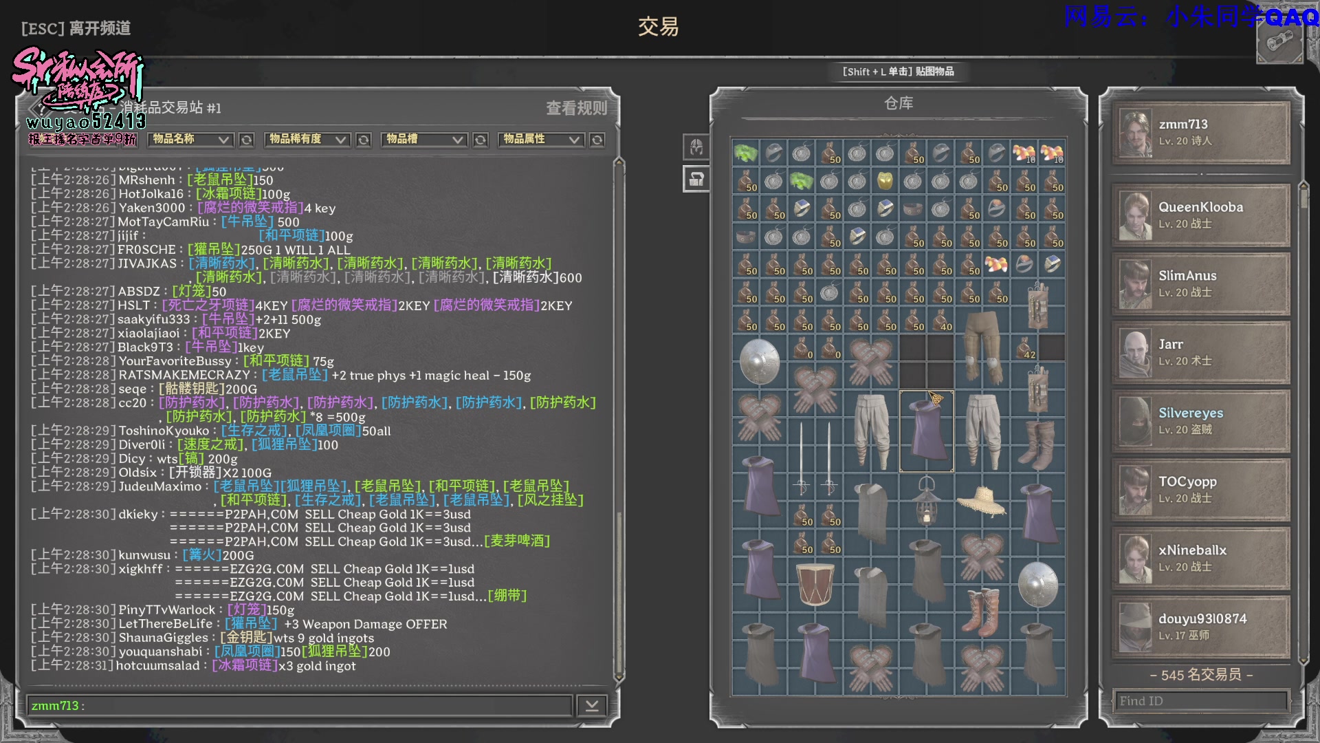Image resolution: width=1320 pixels, height=743 pixels.
Task: Open the [速度之戒] link from Diver0li
Action: [211, 445]
